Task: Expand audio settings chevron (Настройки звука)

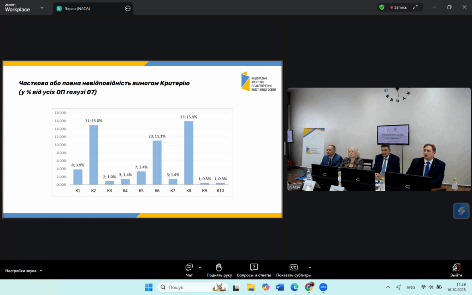Action: tap(41, 271)
